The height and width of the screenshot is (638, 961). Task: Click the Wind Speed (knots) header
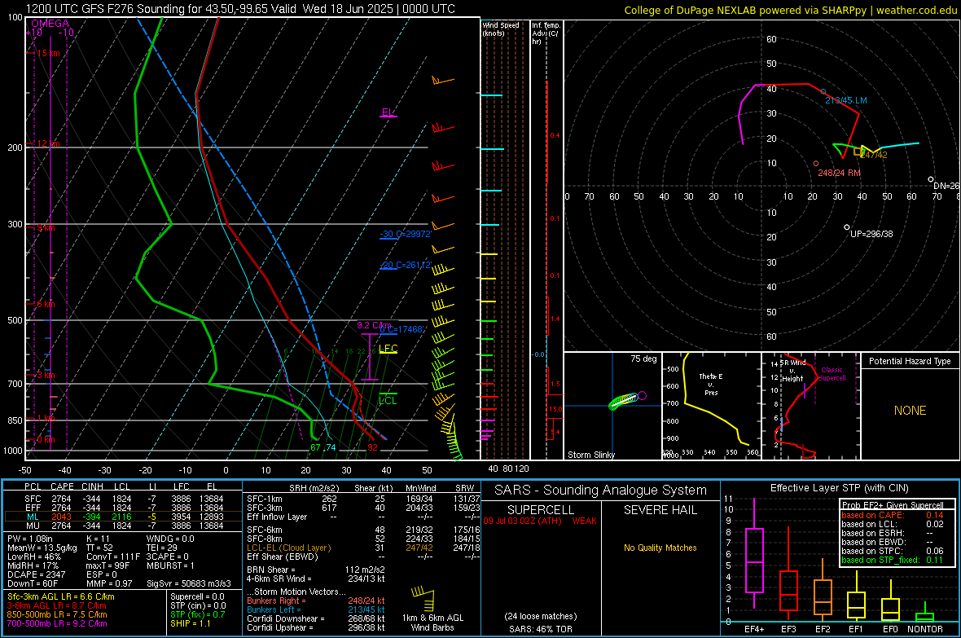(501, 29)
